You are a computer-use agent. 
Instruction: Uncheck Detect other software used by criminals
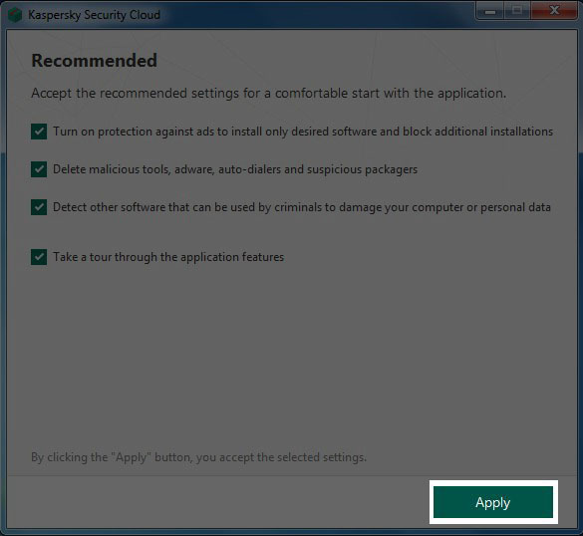point(39,207)
